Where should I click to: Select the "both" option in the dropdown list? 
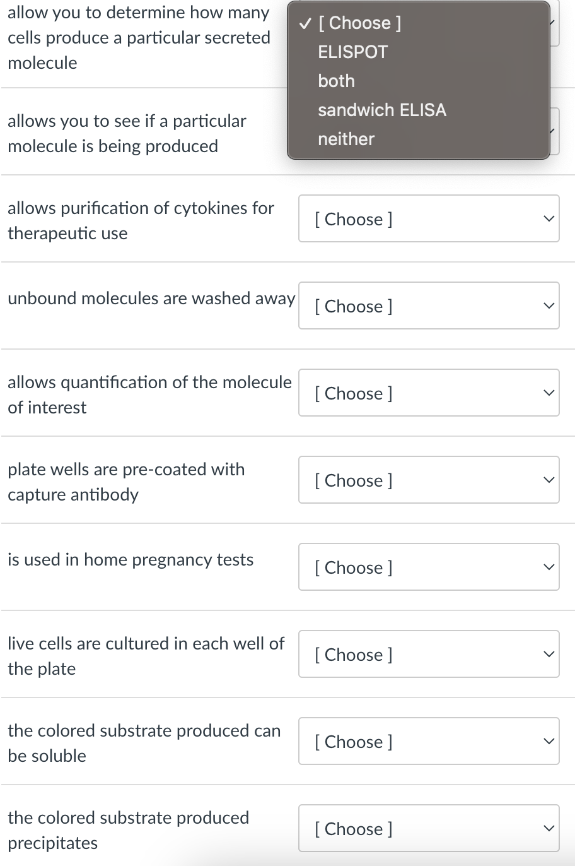pos(336,81)
